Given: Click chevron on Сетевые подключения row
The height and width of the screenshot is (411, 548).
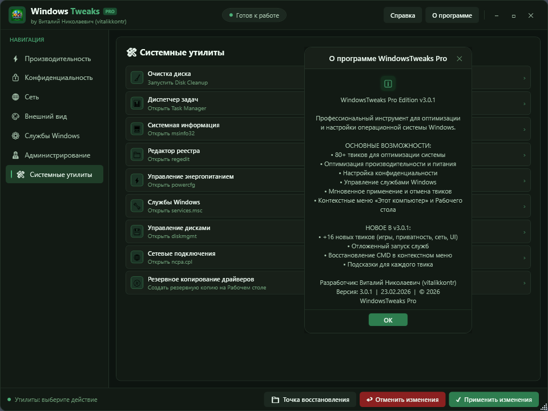Looking at the screenshot, I should (x=524, y=258).
